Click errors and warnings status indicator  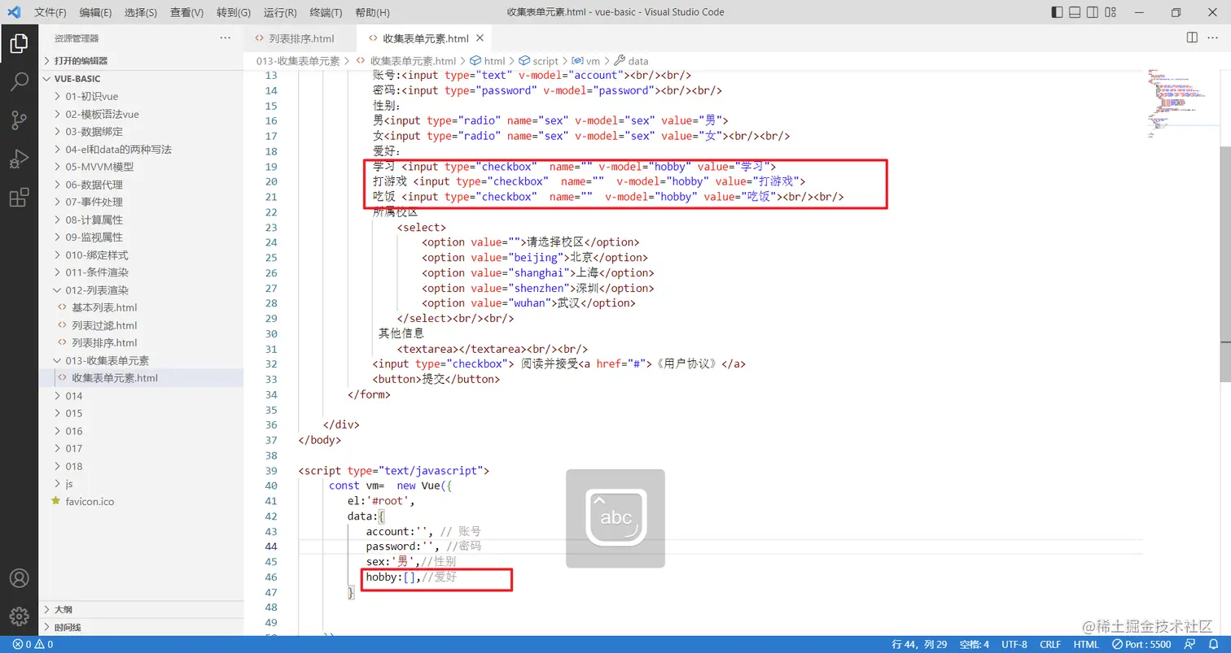pyautogui.click(x=33, y=644)
